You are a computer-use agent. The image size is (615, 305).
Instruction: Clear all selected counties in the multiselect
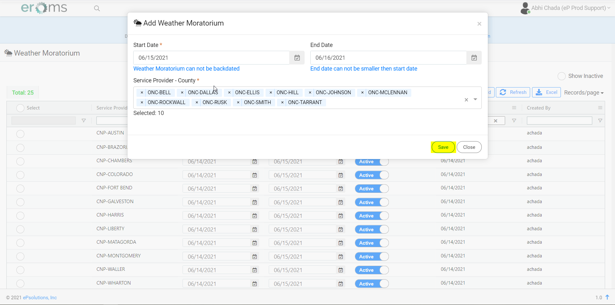[466, 100]
